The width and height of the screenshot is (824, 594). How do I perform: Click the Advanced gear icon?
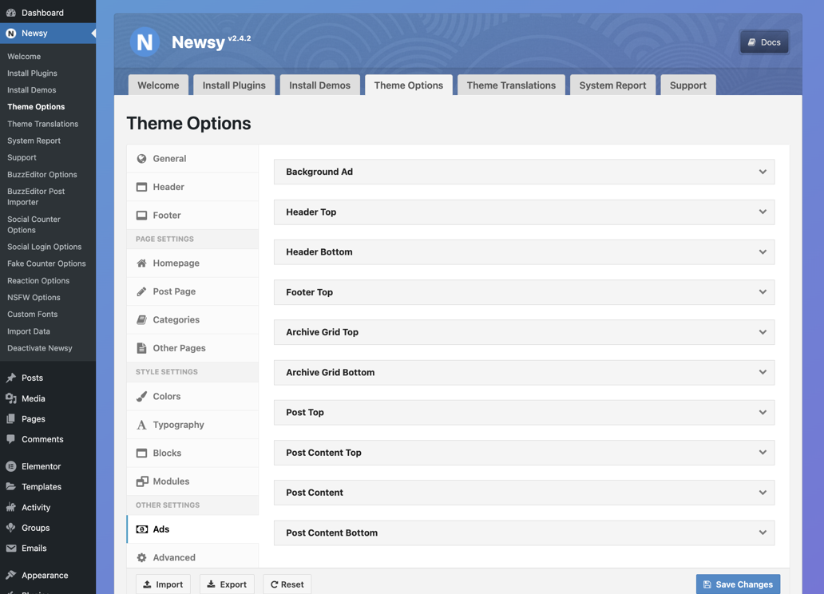tap(141, 558)
